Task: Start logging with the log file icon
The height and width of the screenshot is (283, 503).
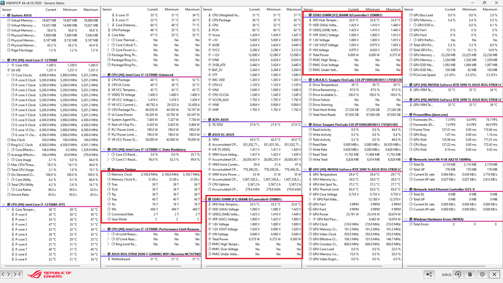Action: tap(470, 274)
